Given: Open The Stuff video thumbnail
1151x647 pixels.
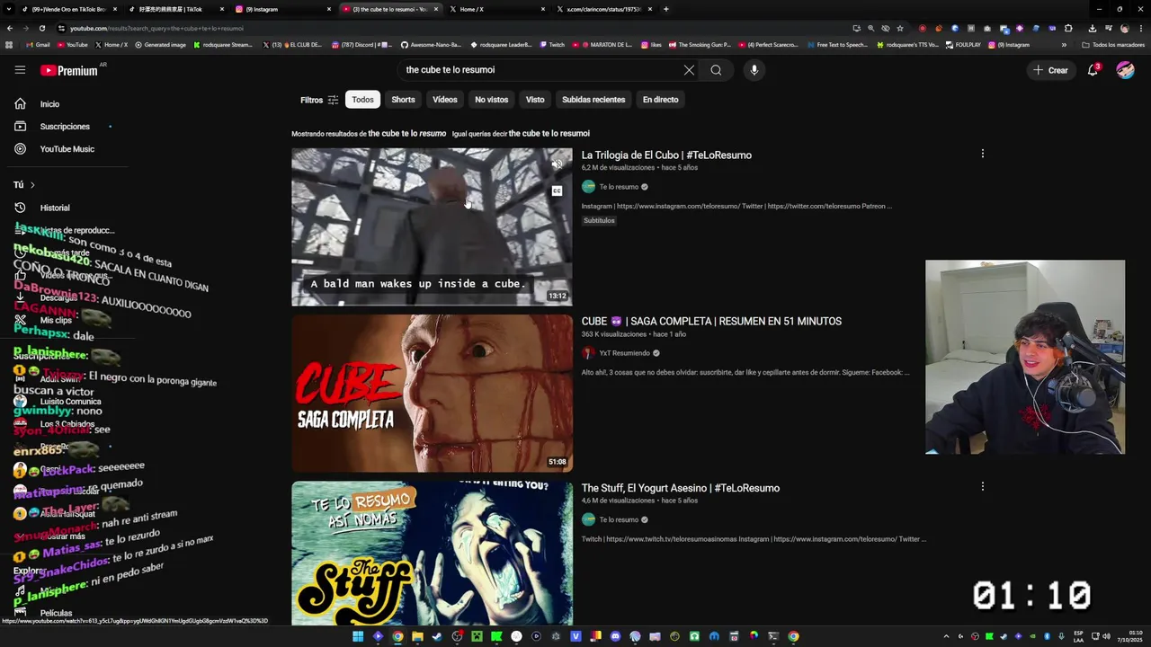Looking at the screenshot, I should click(432, 553).
